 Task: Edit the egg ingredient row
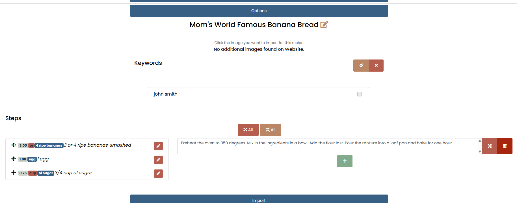click(x=158, y=160)
